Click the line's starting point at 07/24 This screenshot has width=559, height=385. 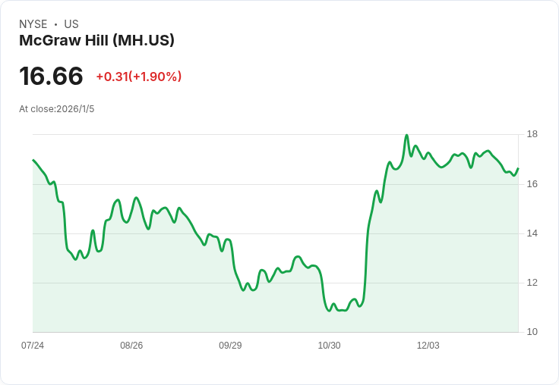pyautogui.click(x=33, y=160)
